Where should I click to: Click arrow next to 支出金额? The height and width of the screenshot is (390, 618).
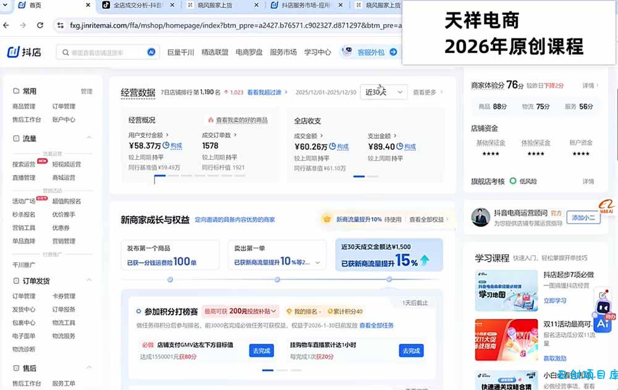pyautogui.click(x=395, y=136)
